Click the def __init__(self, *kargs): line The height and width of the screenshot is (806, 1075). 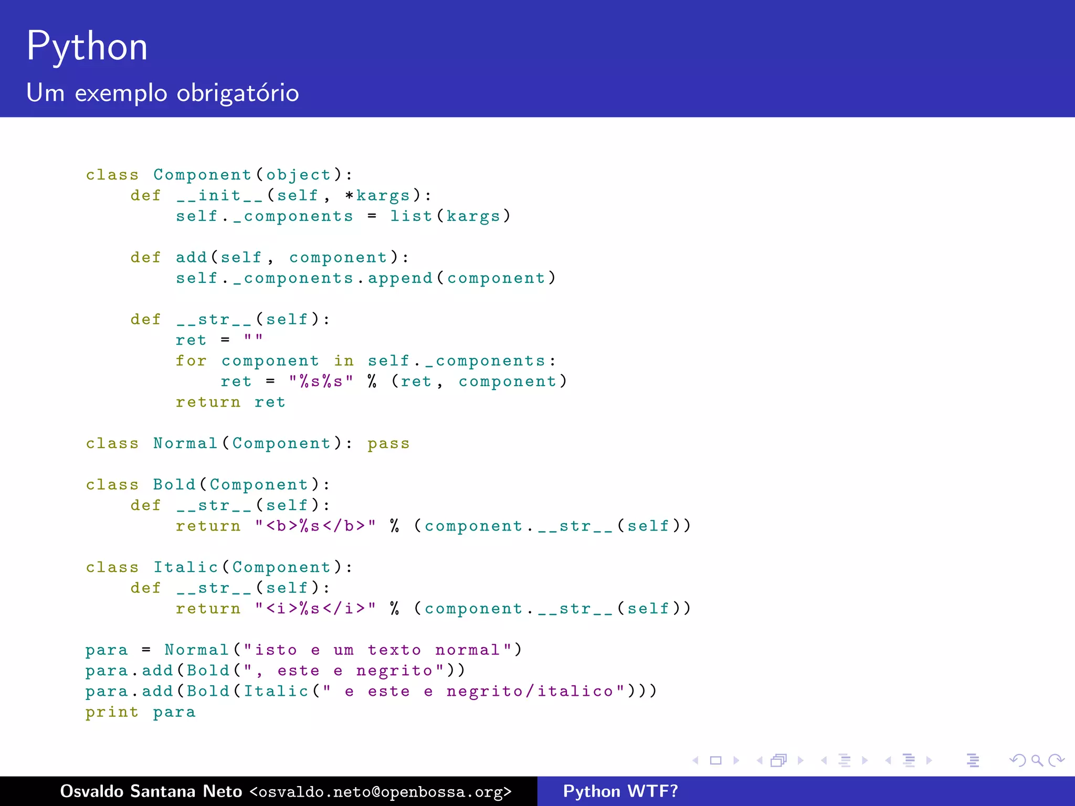(281, 195)
